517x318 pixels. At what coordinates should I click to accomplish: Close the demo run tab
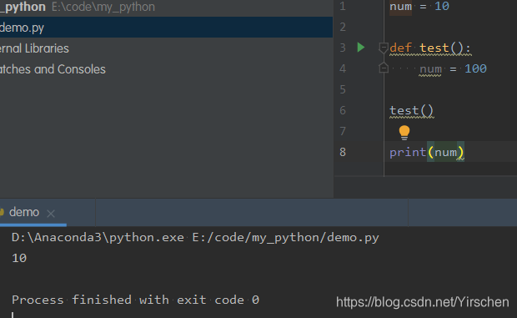point(51,214)
